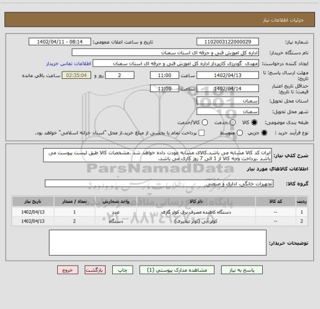Click the خروج exit button
320x309 pixels.
pos(68,270)
